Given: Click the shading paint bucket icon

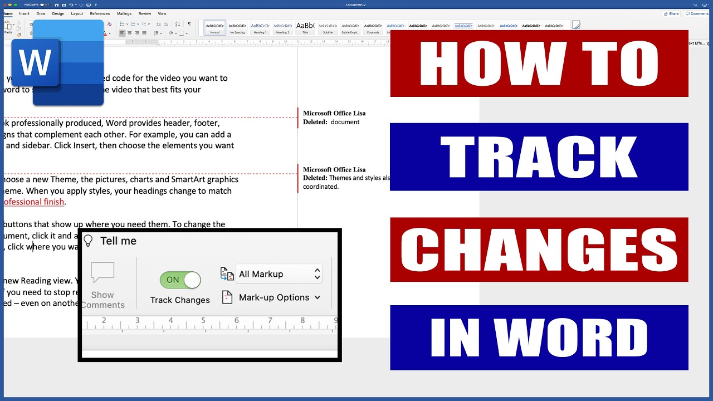Looking at the screenshot, I should pyautogui.click(x=171, y=33).
